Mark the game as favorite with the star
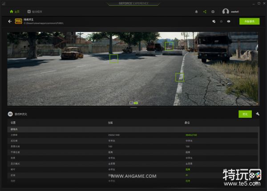 tap(221, 21)
